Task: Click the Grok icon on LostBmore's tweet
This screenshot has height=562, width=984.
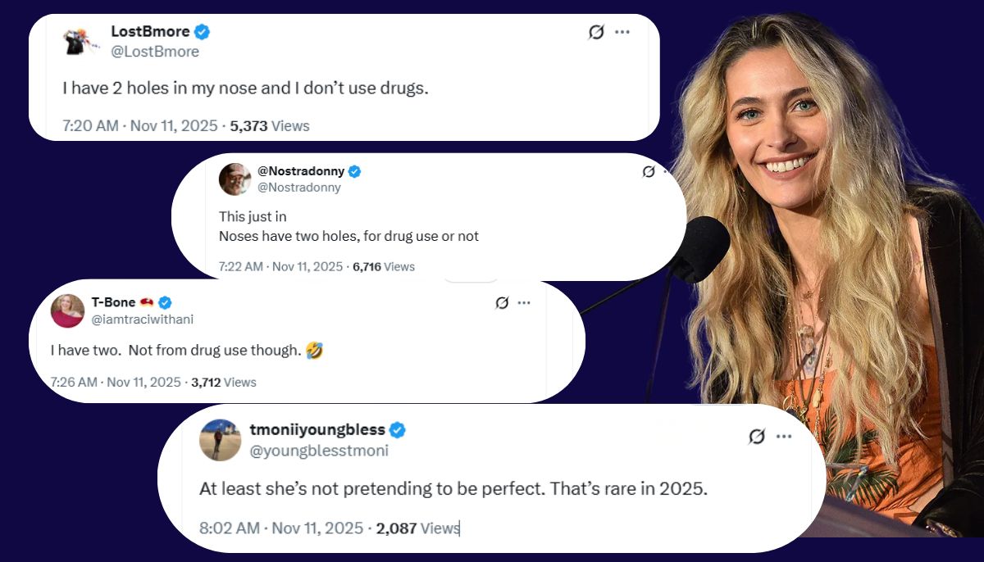Action: point(596,32)
